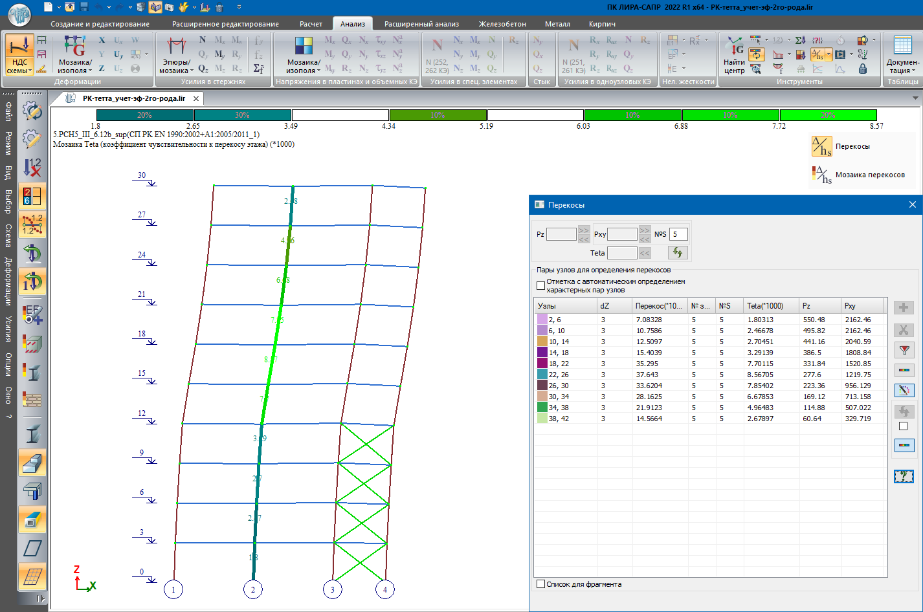Click the Мозаика перекосов icon
Screen dimensions: 923x612
(x=821, y=175)
